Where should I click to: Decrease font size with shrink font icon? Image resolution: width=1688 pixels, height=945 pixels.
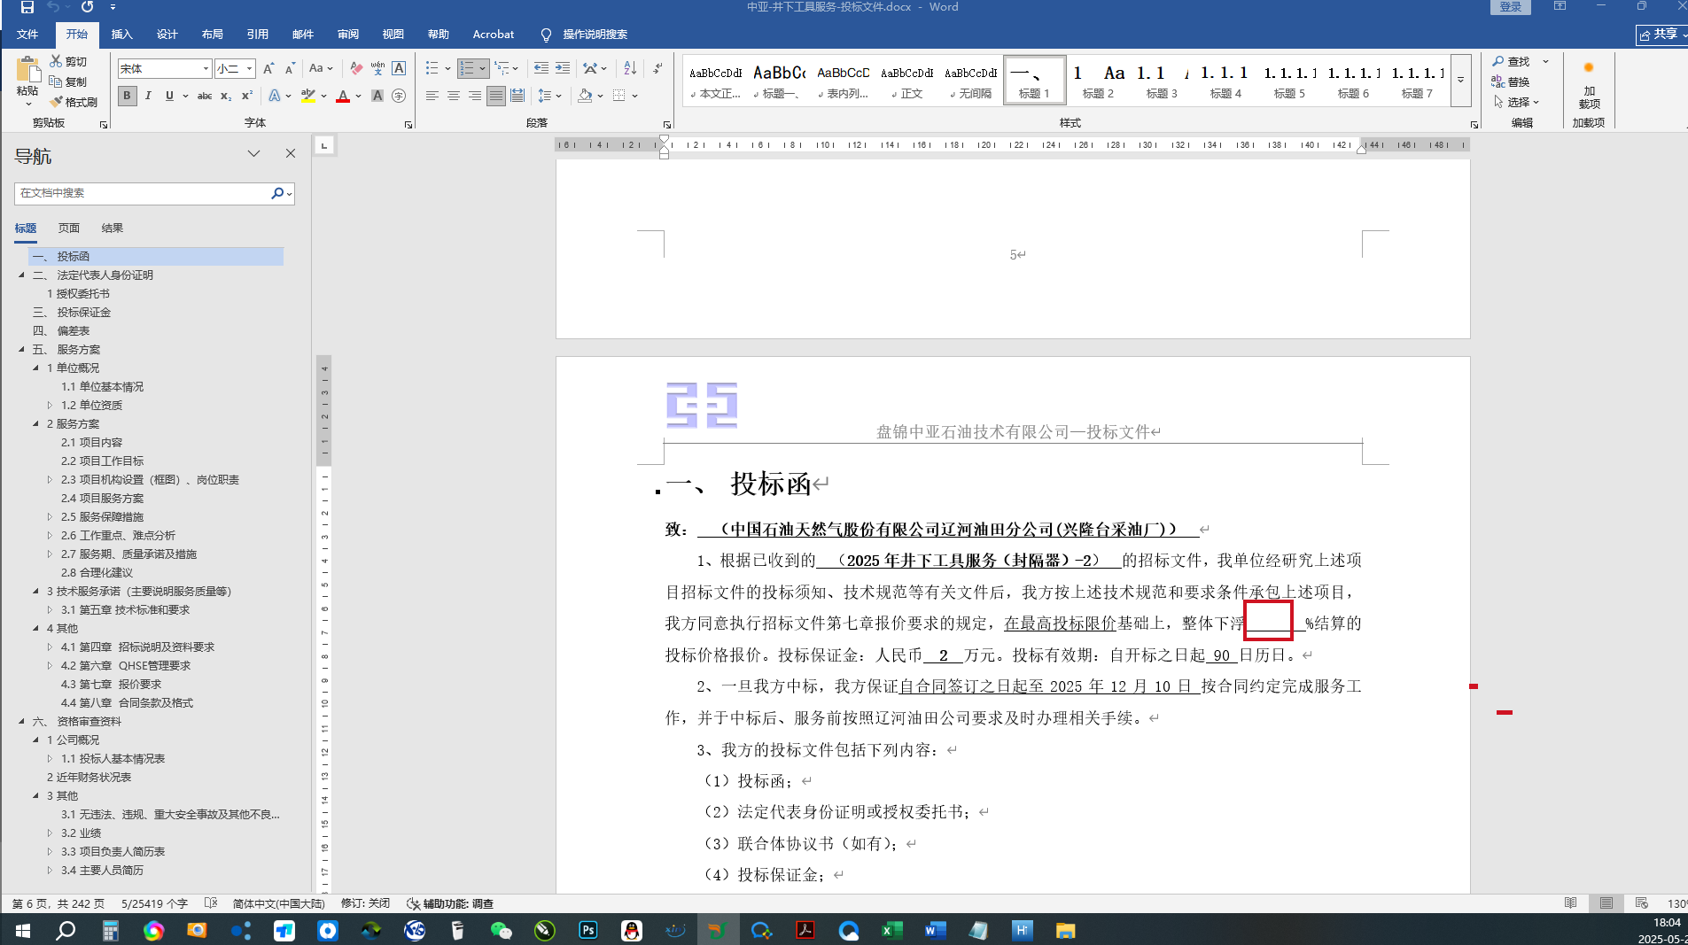290,68
